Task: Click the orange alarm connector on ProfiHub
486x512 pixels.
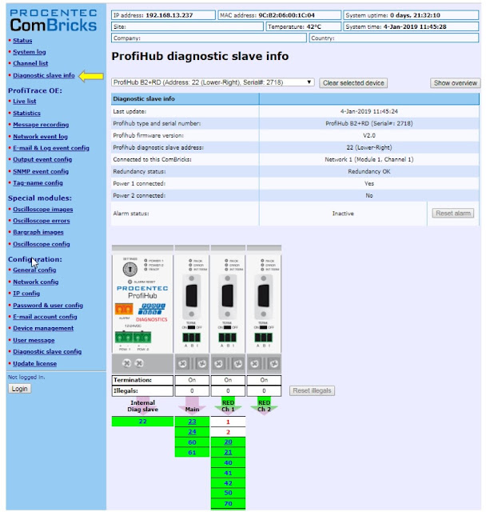Action: pos(124,309)
